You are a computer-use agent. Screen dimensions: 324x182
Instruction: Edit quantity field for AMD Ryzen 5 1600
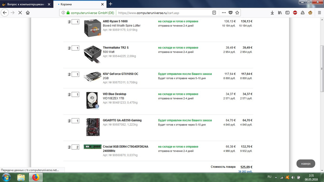coord(75,22)
